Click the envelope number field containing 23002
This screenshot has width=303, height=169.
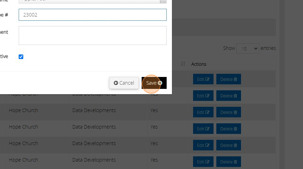[x=92, y=15]
